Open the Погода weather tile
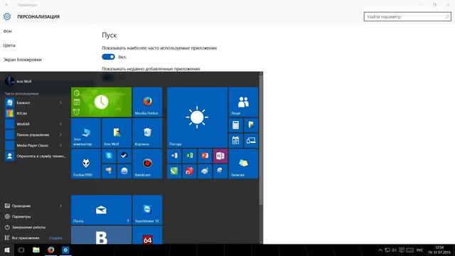This screenshot has width=455, height=256. [198, 117]
